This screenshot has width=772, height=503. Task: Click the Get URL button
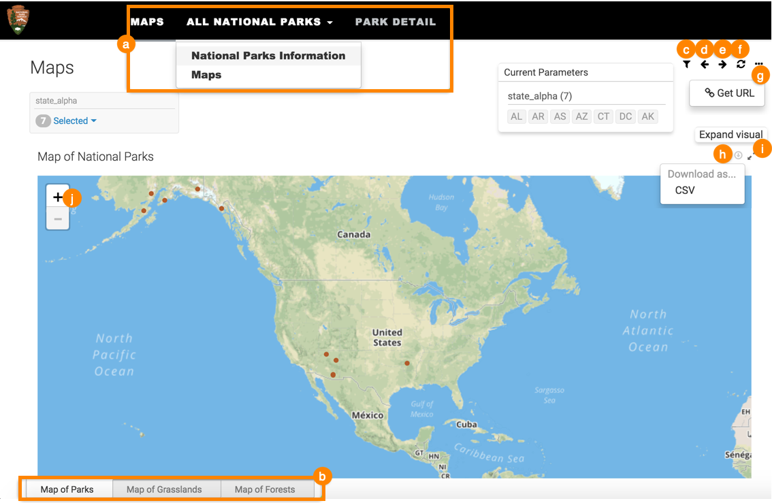point(728,93)
